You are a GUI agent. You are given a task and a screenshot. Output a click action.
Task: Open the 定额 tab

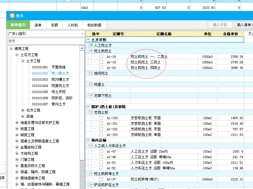54,25
